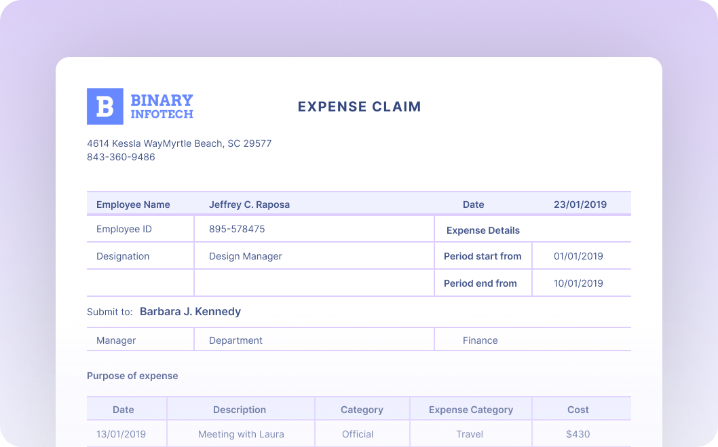Viewport: 718px width, 447px height.
Task: Click the Meeting with Laura description cell
Action: coord(241,434)
